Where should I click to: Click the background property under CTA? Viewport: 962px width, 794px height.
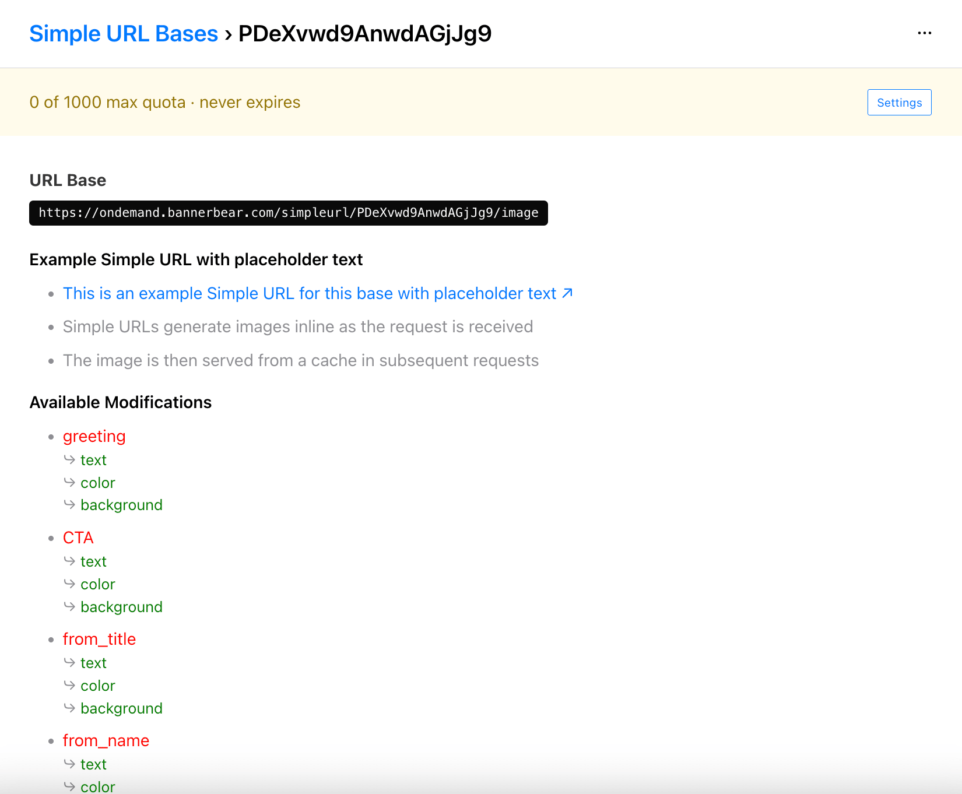(121, 607)
